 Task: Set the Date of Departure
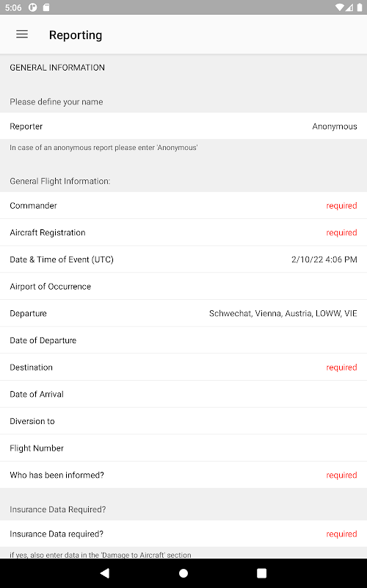point(183,340)
